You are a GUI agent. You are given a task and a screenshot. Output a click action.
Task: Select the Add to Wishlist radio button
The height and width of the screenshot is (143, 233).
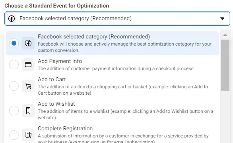point(14,111)
